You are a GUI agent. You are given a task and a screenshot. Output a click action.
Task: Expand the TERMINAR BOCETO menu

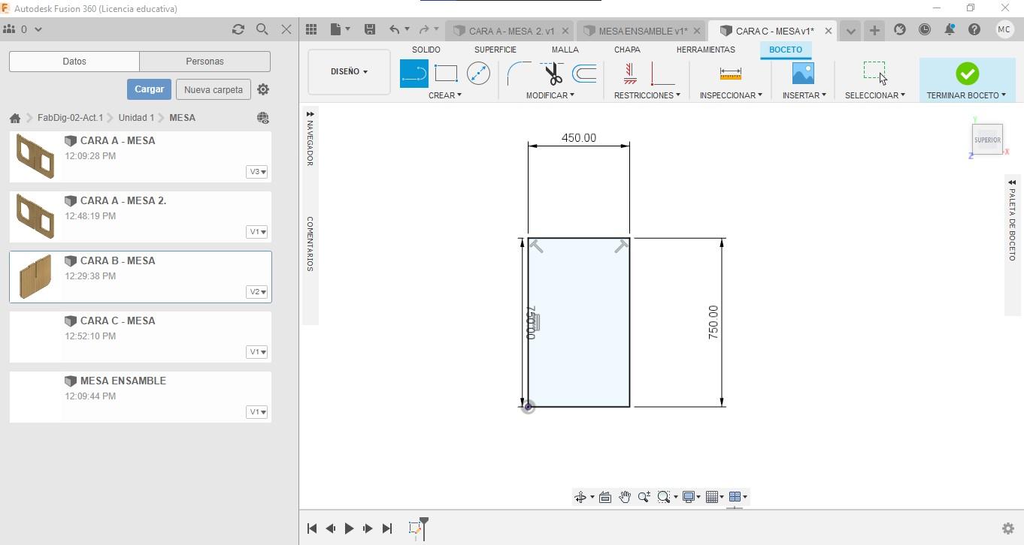(x=966, y=95)
